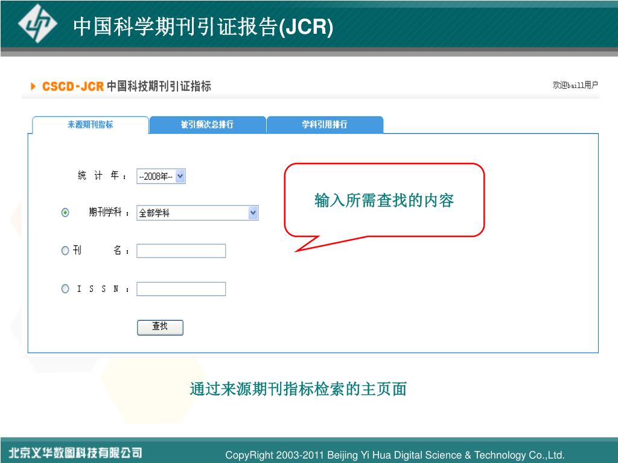Click the 统计年 field label
The image size is (618, 463).
(x=103, y=175)
